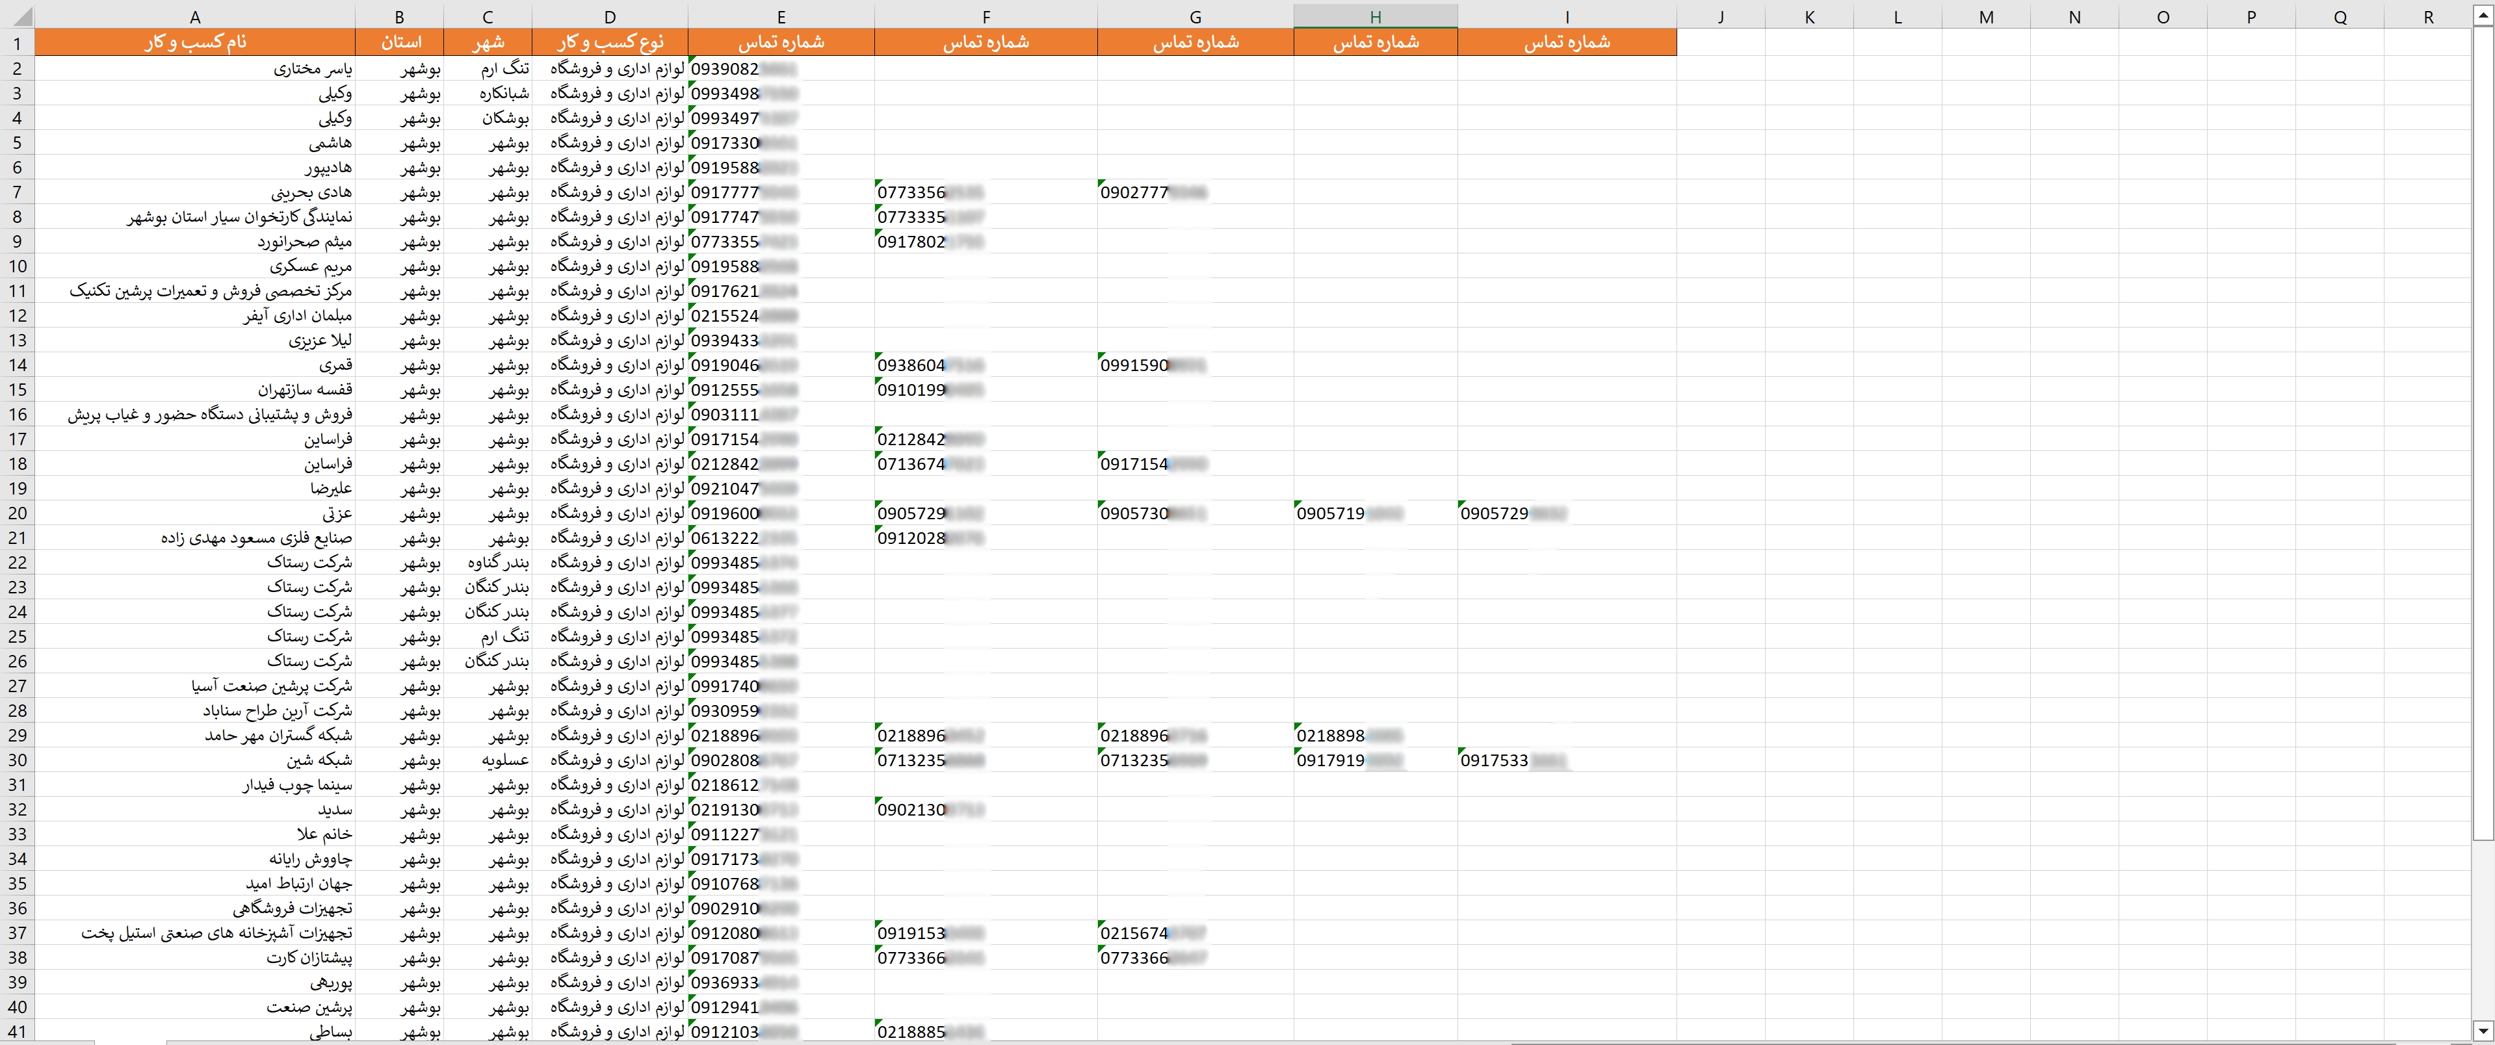Click cell 'مریم عسکری'
Image resolution: width=2495 pixels, height=1045 pixels.
(194, 266)
